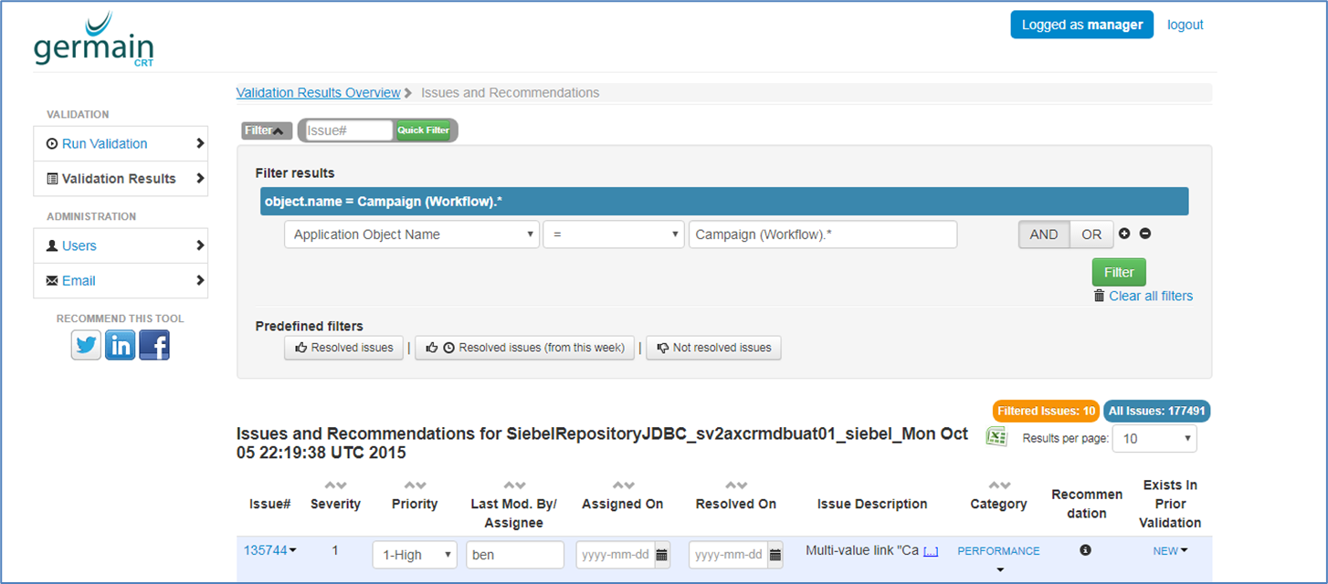Open Resolved On calendar picker icon
1328x584 pixels.
pos(775,555)
